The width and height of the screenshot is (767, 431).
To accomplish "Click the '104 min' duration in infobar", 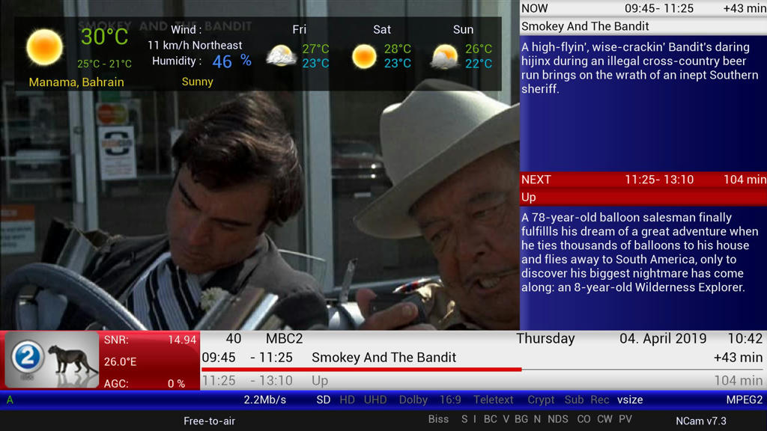I will click(738, 380).
